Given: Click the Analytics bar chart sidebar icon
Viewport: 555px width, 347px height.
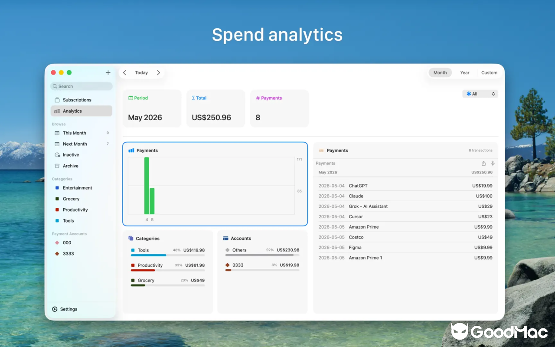Looking at the screenshot, I should click(x=57, y=111).
